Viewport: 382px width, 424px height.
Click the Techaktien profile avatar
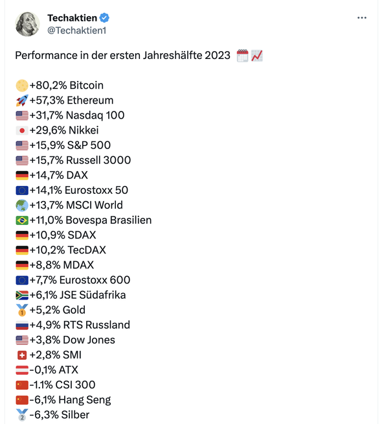[28, 24]
